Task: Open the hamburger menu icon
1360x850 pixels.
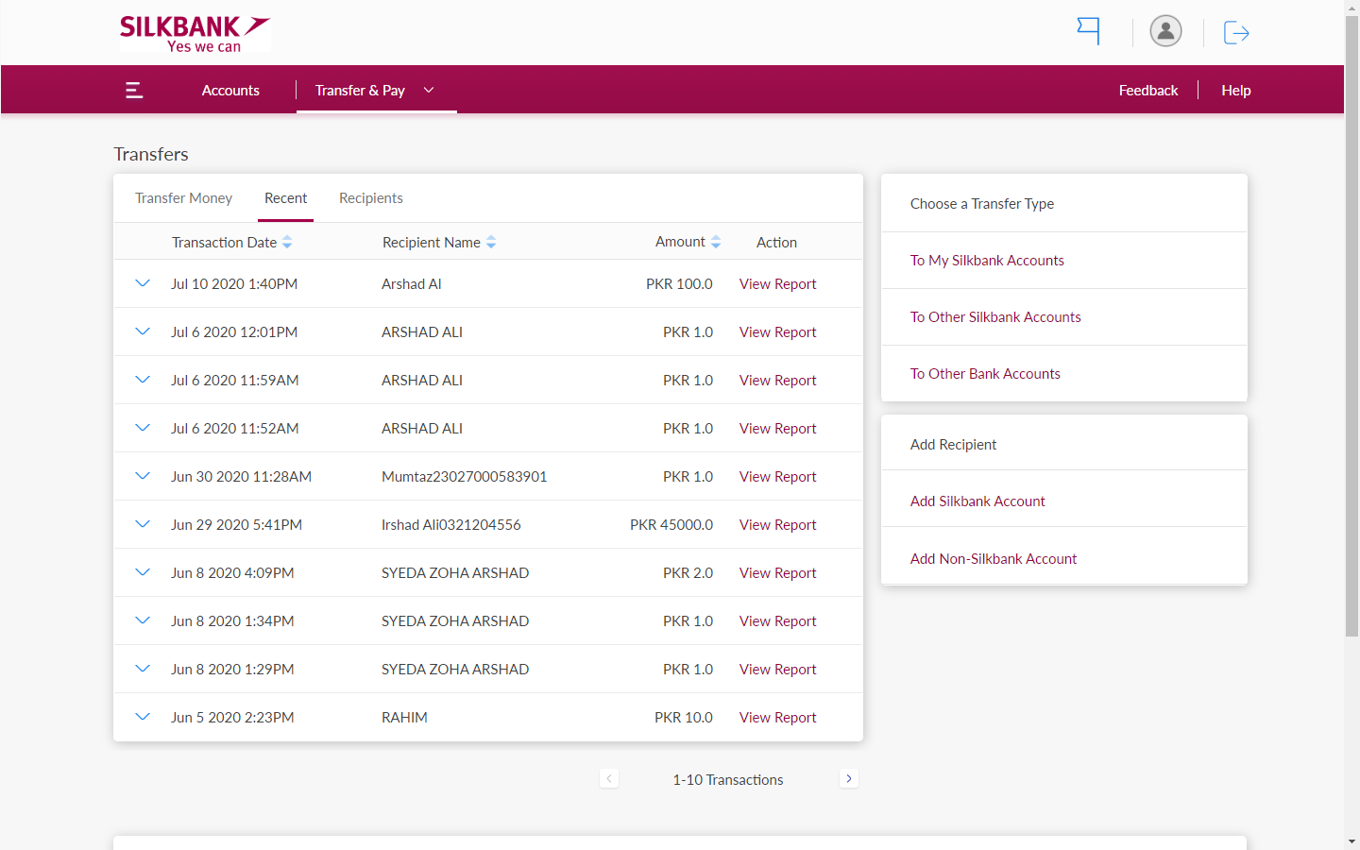Action: tap(134, 90)
